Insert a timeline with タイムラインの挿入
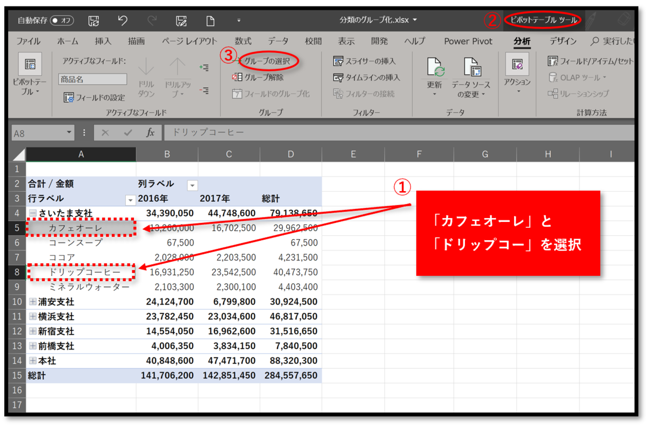Viewport: 648px width, 427px height. click(367, 77)
